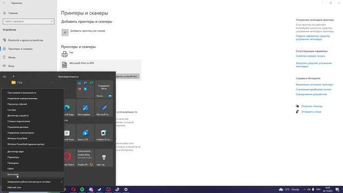Image resolution: width=343 pixels, height=193 pixels.
Task: Click green Spotify icon on taskbar
Action: pos(82,189)
